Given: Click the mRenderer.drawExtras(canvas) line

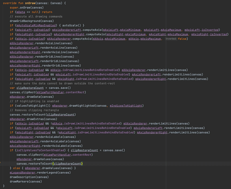Looking at the screenshot, I should 33,119.
